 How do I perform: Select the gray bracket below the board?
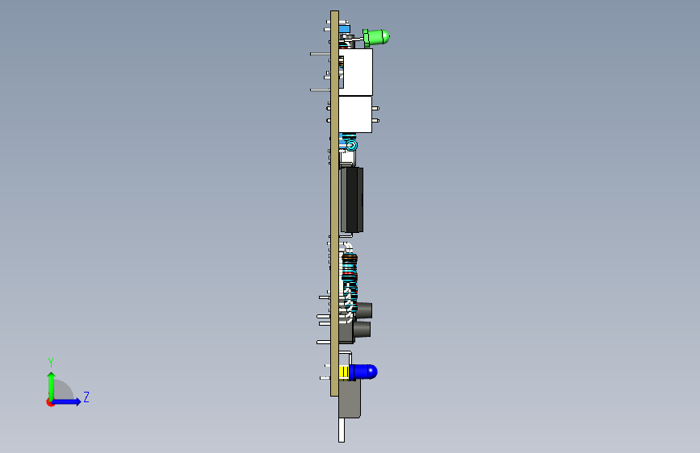pos(350,399)
